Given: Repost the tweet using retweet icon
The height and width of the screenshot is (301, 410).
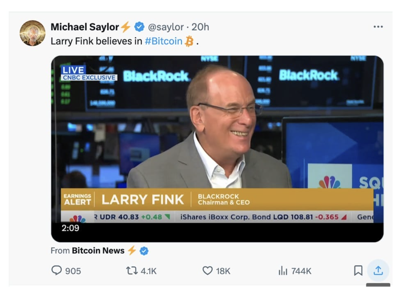Looking at the screenshot, I should point(131,271).
